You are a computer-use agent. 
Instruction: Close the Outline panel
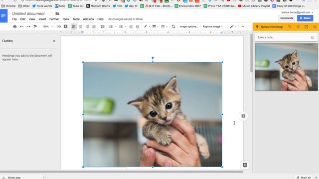point(54,41)
